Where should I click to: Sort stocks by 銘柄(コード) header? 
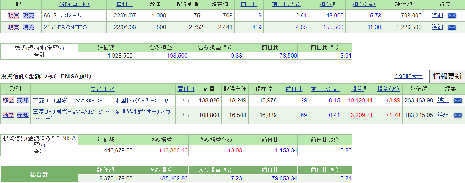(x=74, y=5)
